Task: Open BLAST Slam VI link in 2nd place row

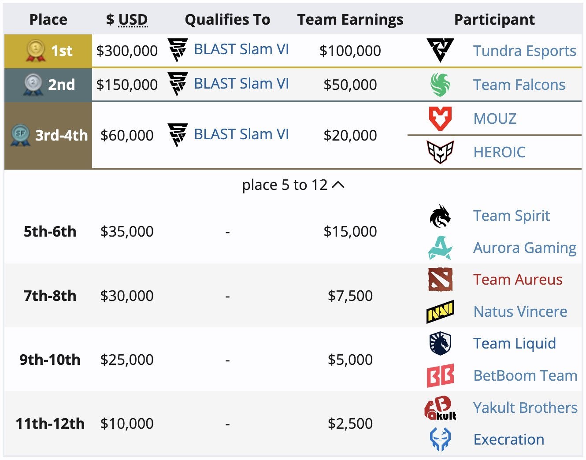Action: click(x=241, y=84)
